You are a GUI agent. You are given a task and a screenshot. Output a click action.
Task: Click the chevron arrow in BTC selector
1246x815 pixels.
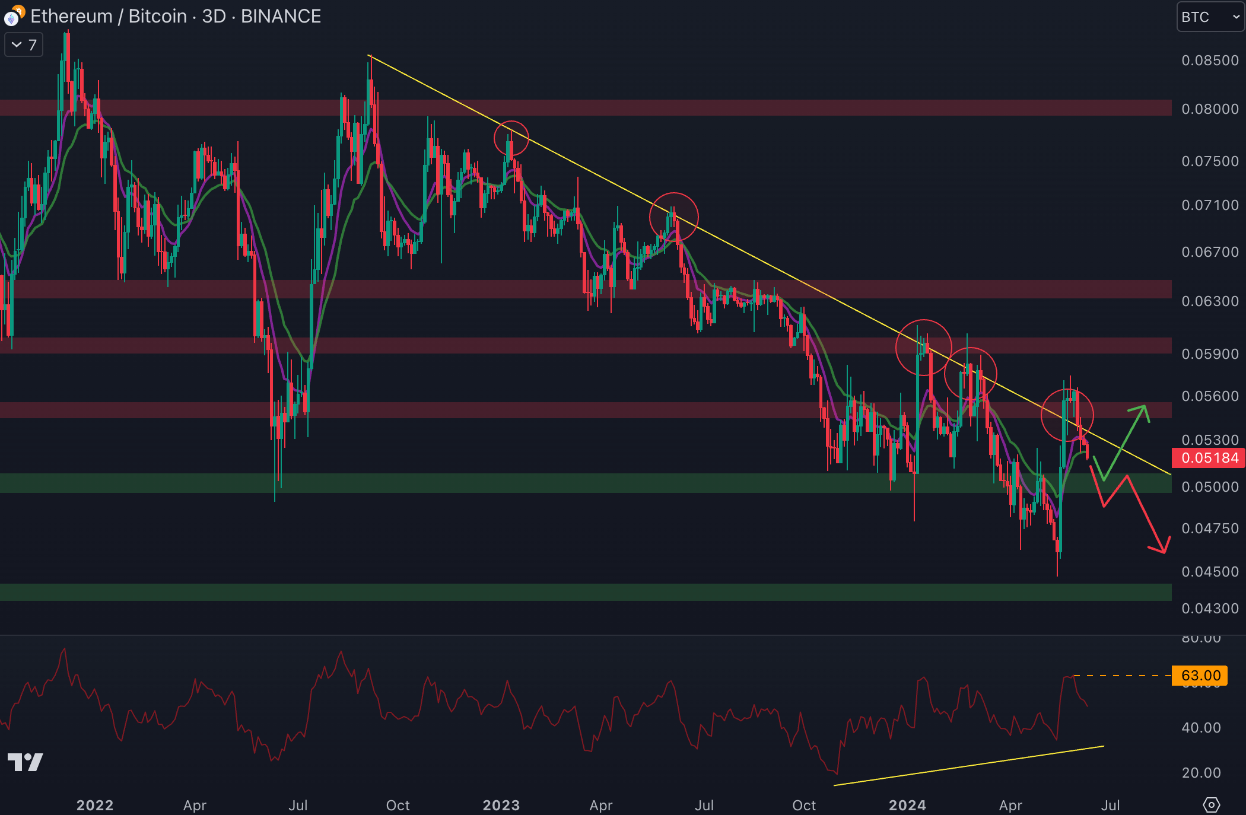point(1236,17)
